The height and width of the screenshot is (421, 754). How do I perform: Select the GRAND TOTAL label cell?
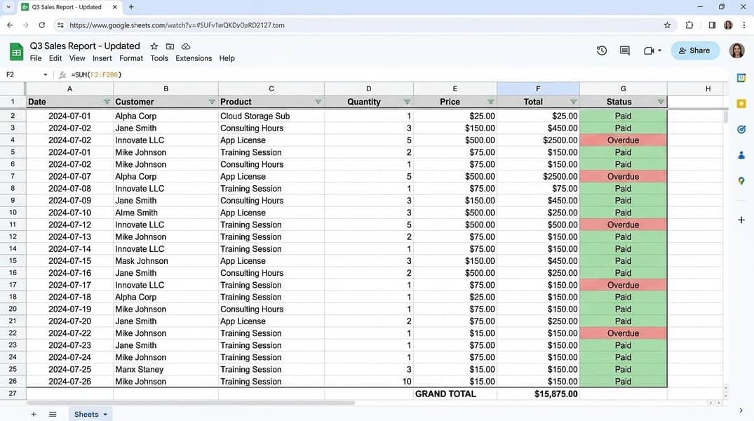(455, 394)
